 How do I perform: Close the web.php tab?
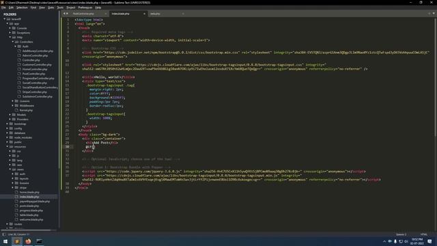point(183,14)
